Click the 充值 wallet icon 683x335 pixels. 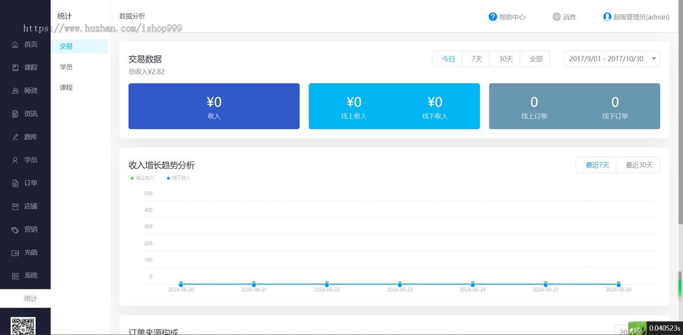[x=15, y=253]
